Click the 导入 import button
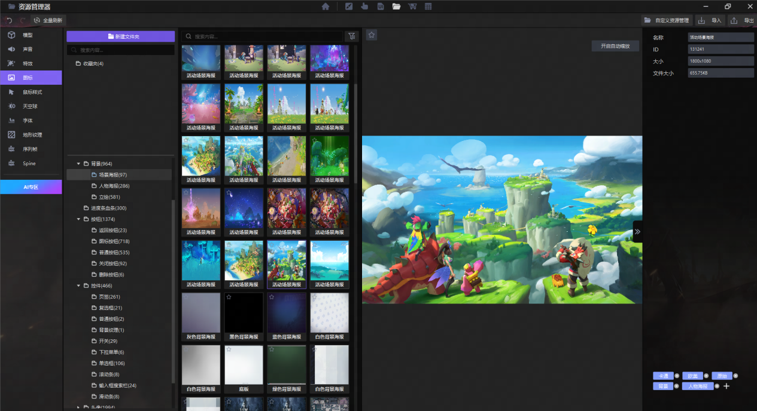The image size is (757, 411). 710,20
